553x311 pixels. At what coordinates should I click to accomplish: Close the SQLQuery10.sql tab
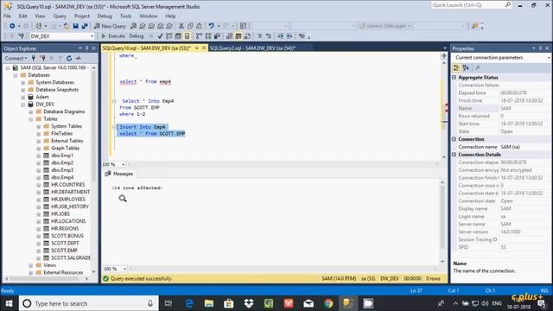click(204, 48)
